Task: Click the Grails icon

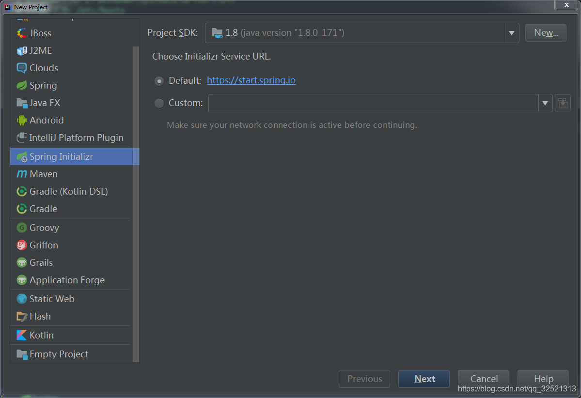Action: click(21, 262)
